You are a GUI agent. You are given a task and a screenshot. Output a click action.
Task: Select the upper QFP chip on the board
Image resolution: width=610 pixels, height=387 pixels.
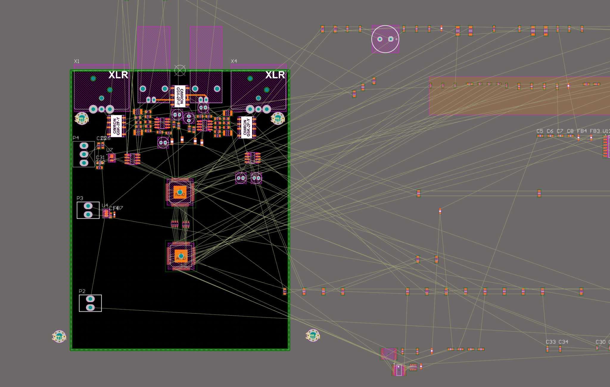[x=180, y=192]
